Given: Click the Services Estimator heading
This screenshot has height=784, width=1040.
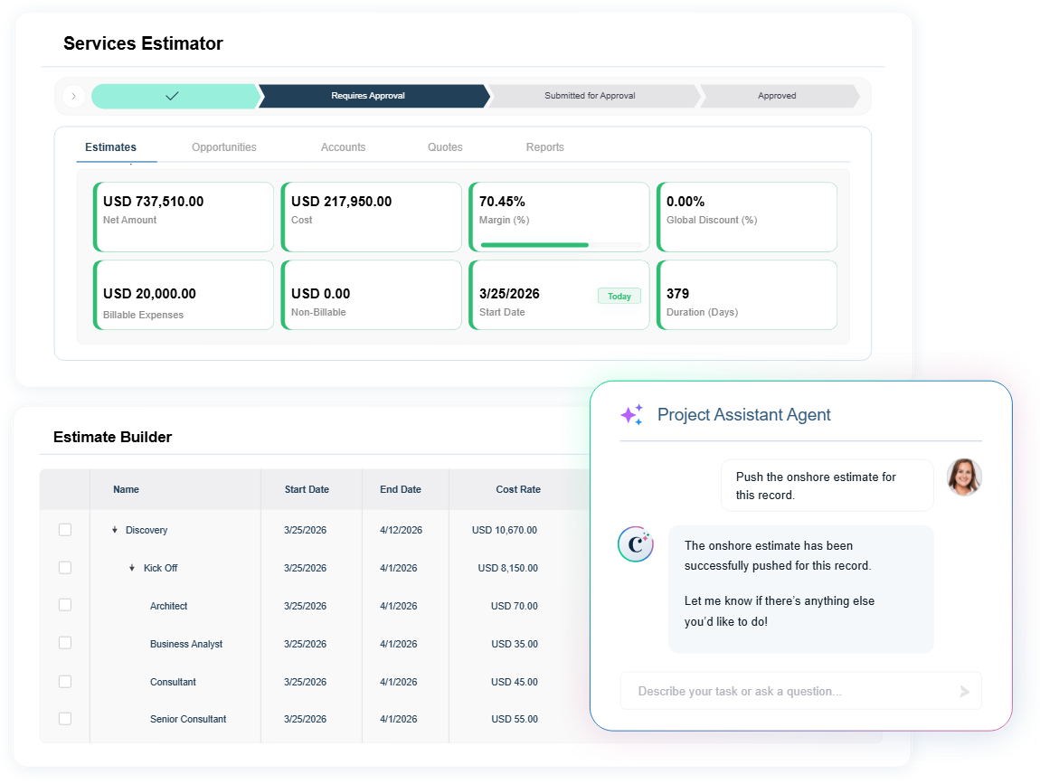Looking at the screenshot, I should (143, 43).
